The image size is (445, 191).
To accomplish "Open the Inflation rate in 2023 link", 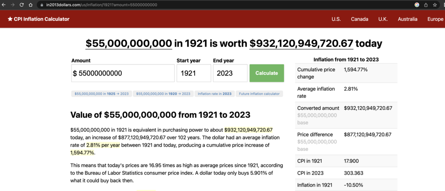I will (215, 94).
